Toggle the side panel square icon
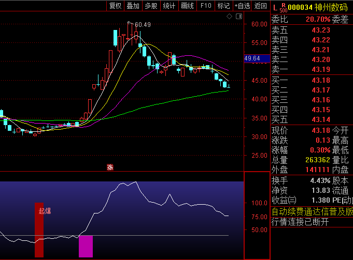 coord(239,17)
